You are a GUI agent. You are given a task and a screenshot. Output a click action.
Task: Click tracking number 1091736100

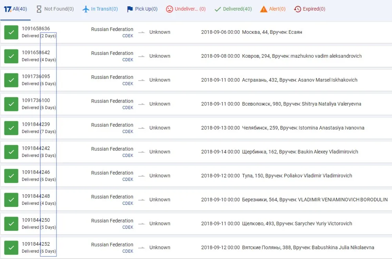click(x=36, y=100)
